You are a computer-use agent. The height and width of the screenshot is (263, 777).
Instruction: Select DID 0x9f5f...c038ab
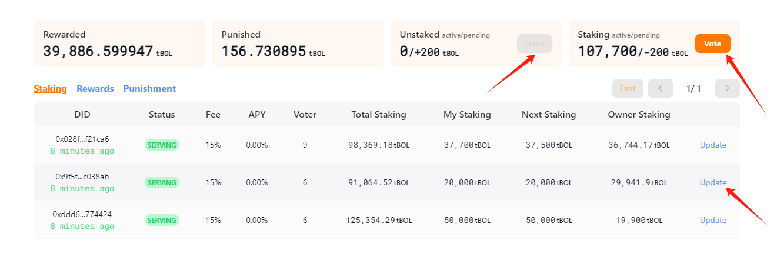[x=82, y=177]
